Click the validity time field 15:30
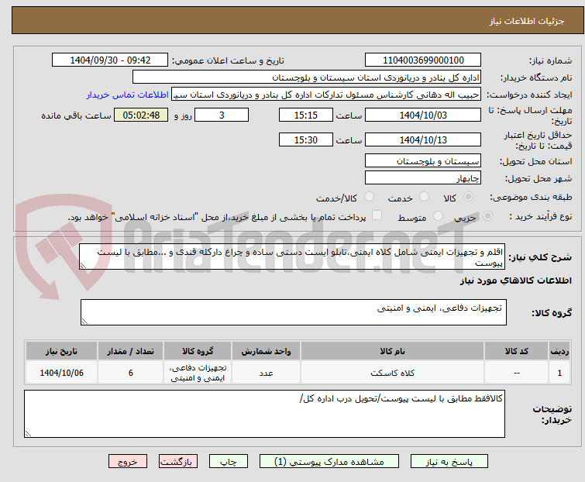585x482 pixels. click(306, 139)
